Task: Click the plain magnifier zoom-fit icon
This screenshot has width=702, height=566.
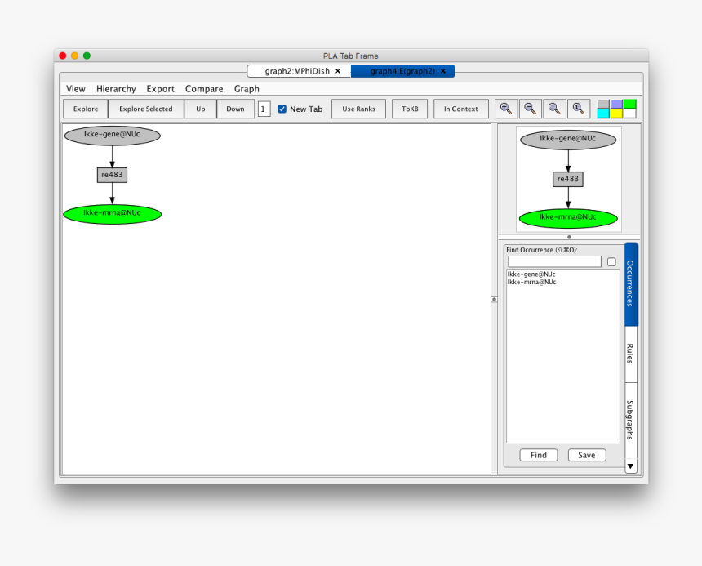Action: [x=554, y=109]
